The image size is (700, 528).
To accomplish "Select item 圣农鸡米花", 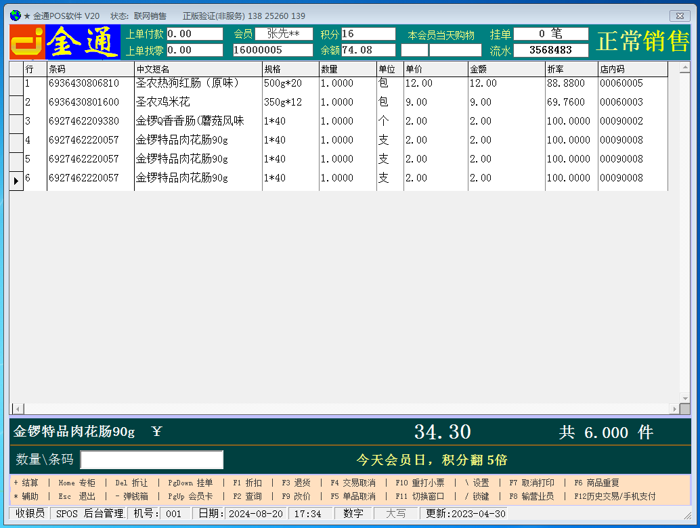I will pos(163,102).
